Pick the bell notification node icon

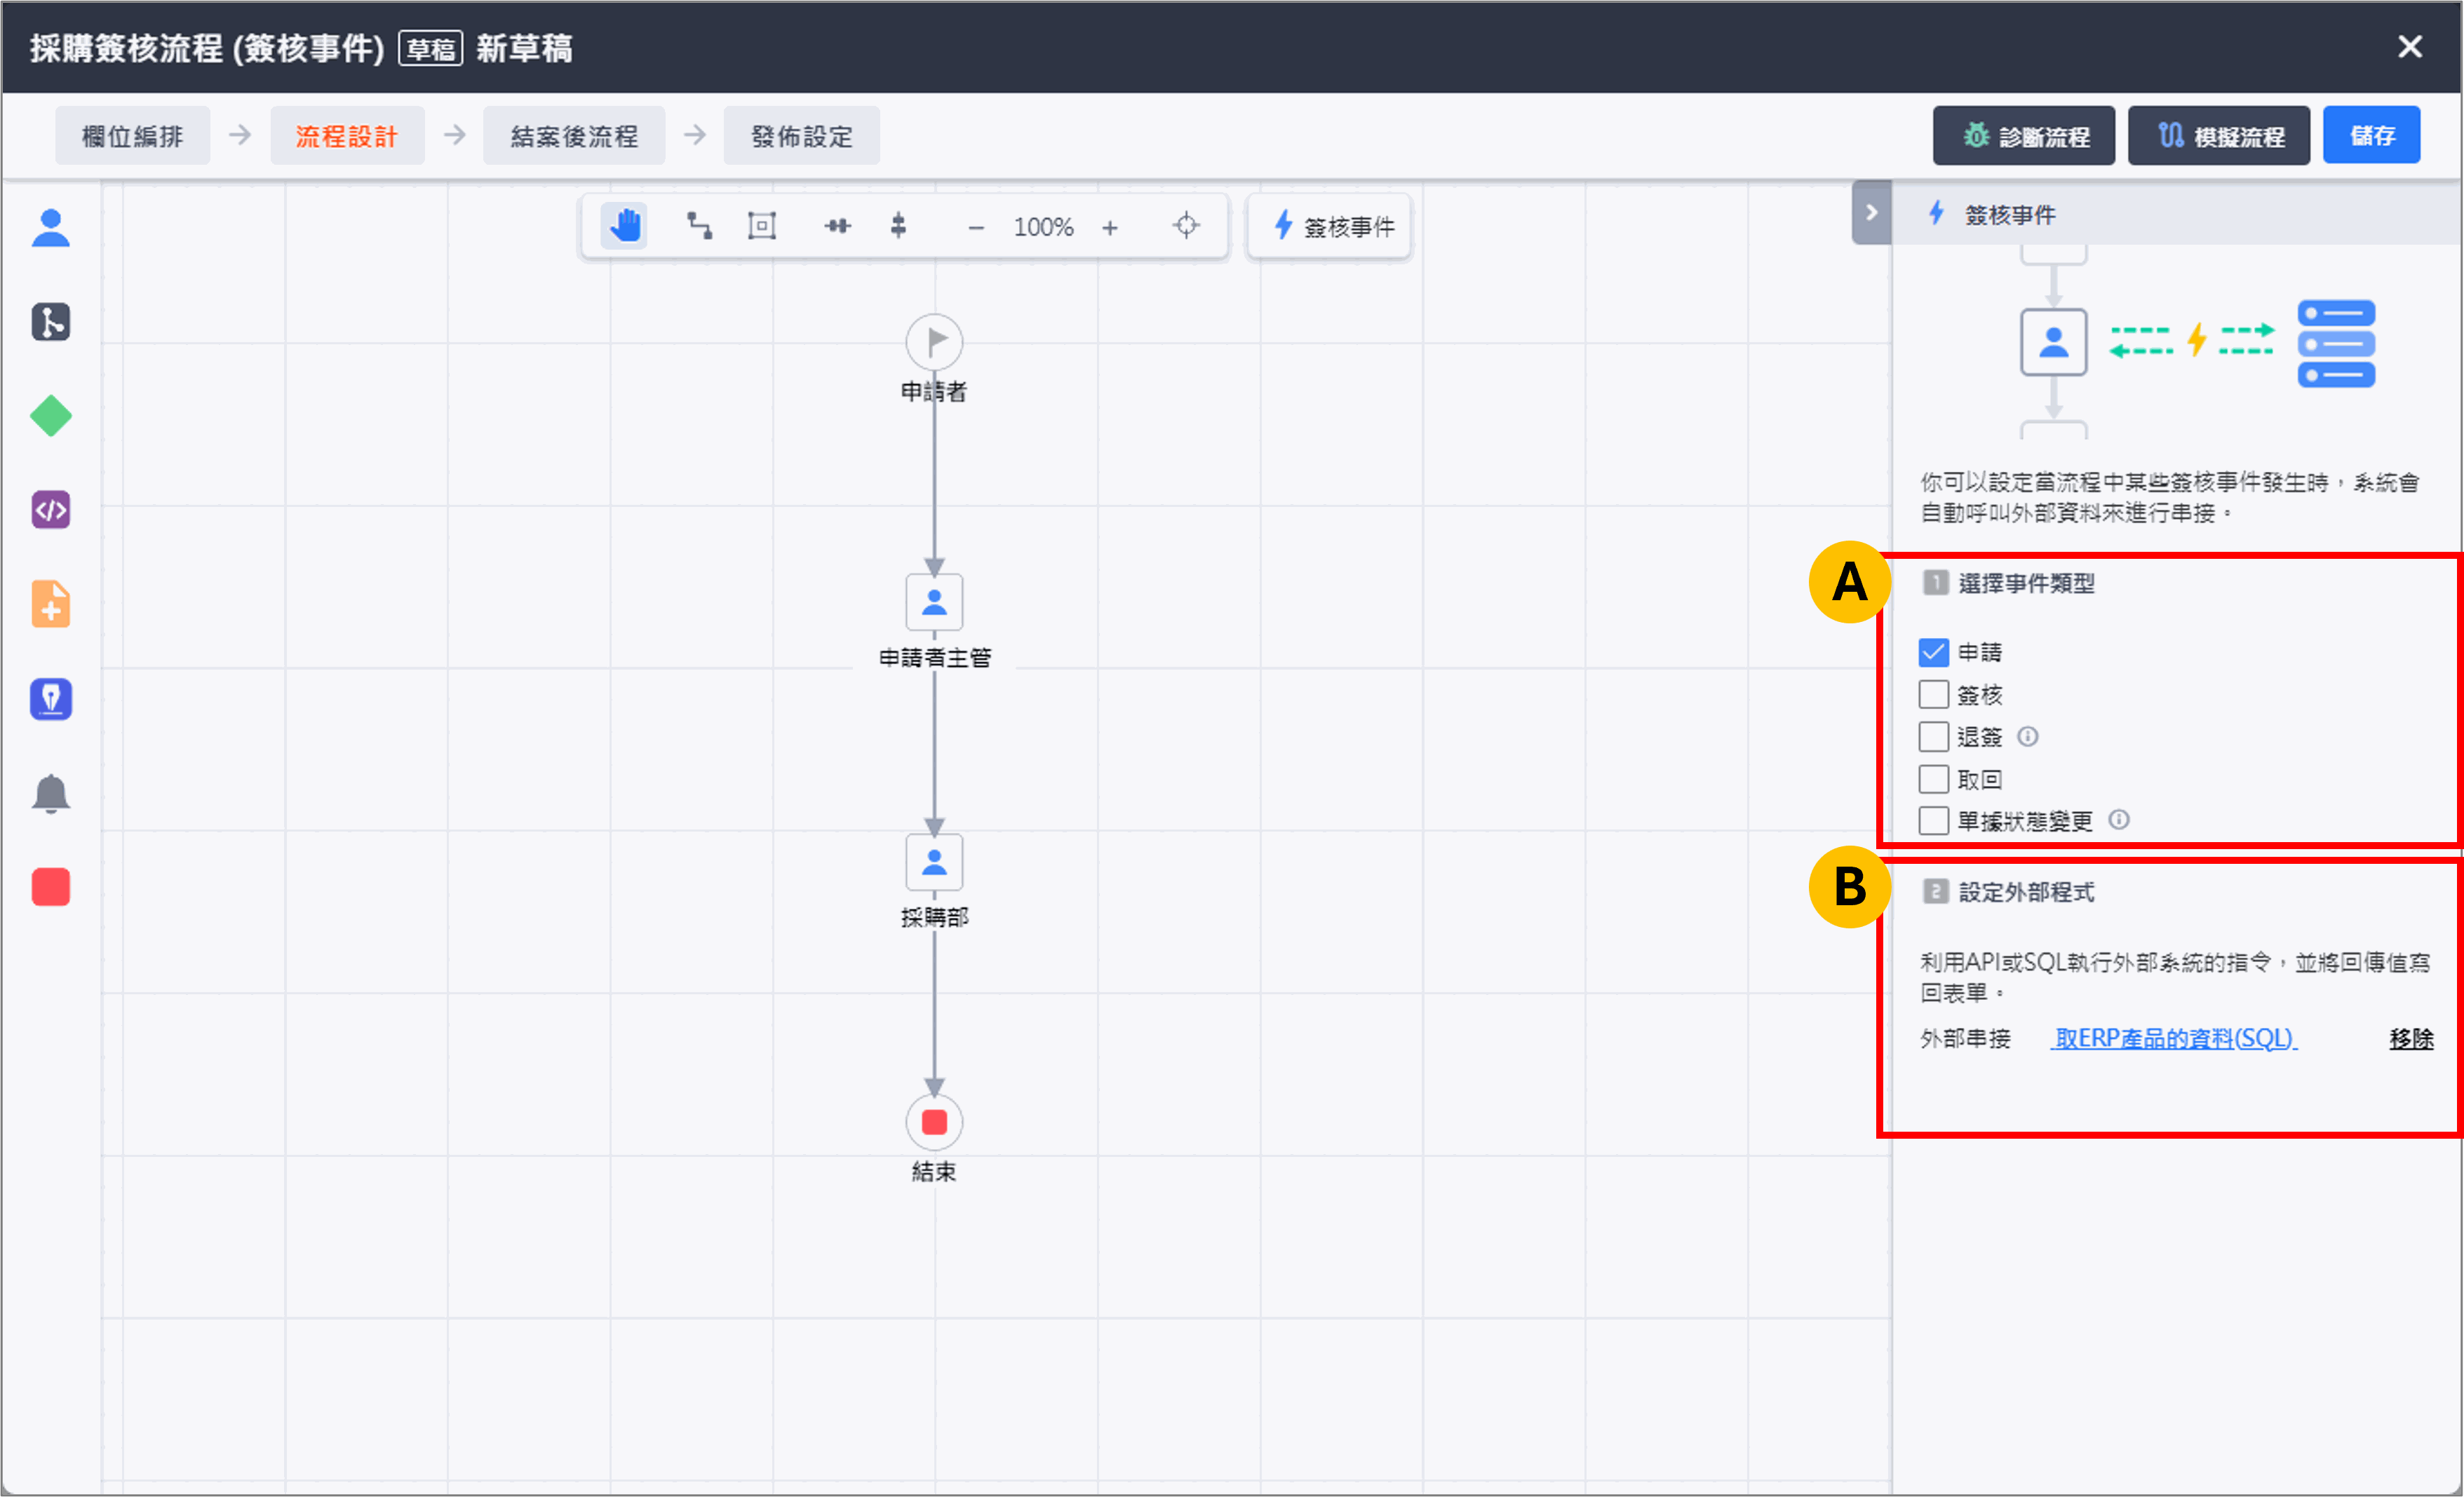51,794
